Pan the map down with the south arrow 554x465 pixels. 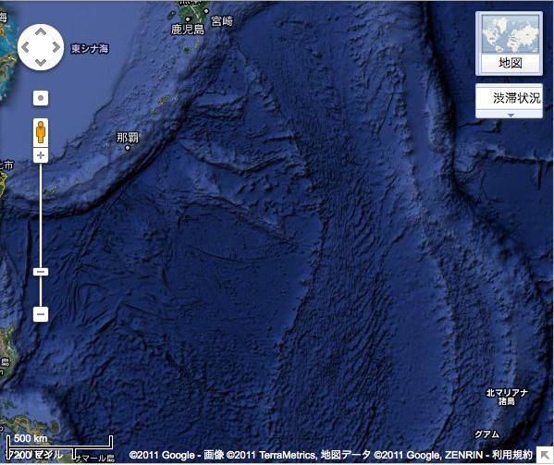(41, 63)
